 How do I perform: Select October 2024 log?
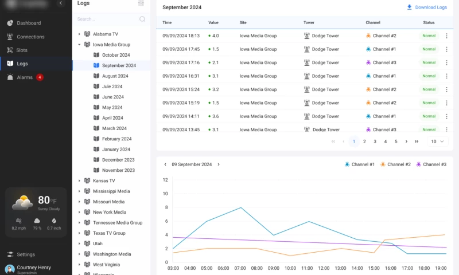coord(116,55)
